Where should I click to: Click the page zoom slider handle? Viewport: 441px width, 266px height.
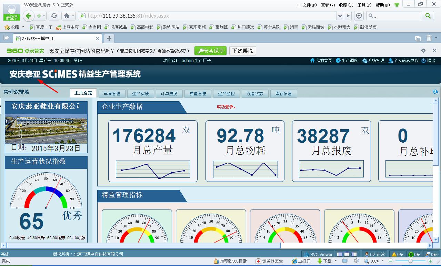click(x=410, y=261)
